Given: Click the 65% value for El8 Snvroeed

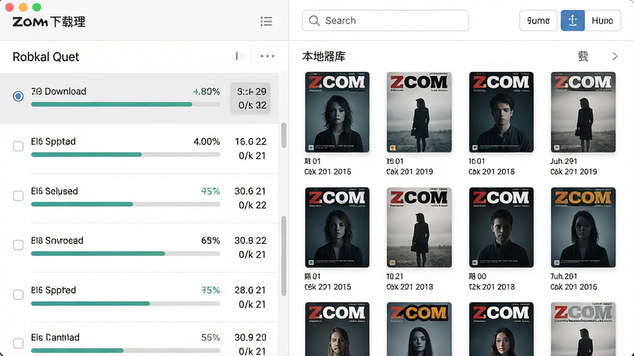Looking at the screenshot, I should 211,240.
